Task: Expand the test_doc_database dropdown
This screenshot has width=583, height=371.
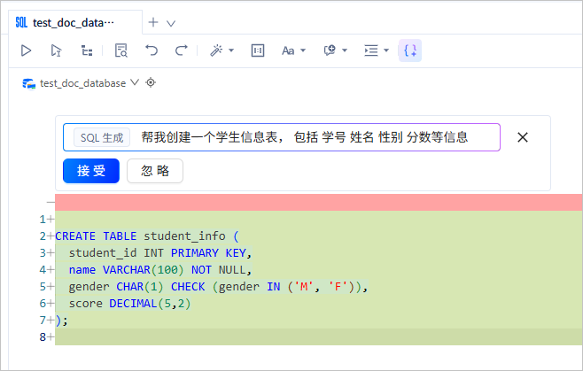Action: point(135,82)
